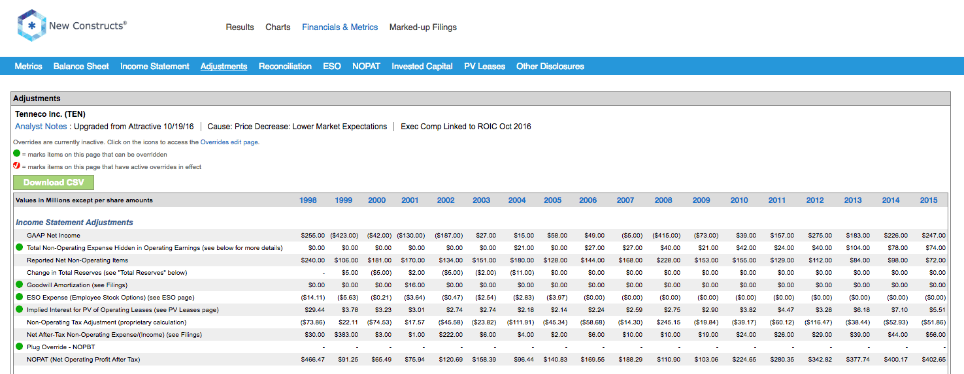Open the Analyst Notes link
Screen dimensions: 964x374
(41, 127)
